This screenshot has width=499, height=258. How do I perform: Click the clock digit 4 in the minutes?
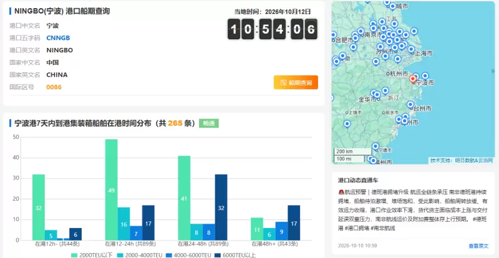click(279, 29)
